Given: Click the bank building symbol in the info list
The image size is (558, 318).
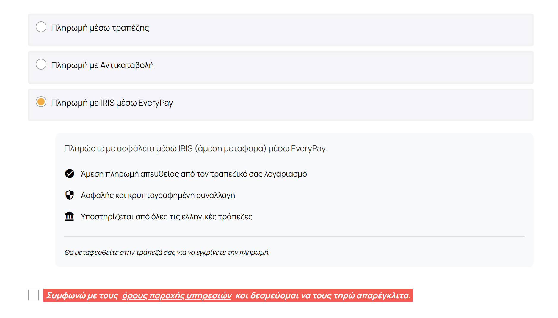Looking at the screenshot, I should [70, 217].
